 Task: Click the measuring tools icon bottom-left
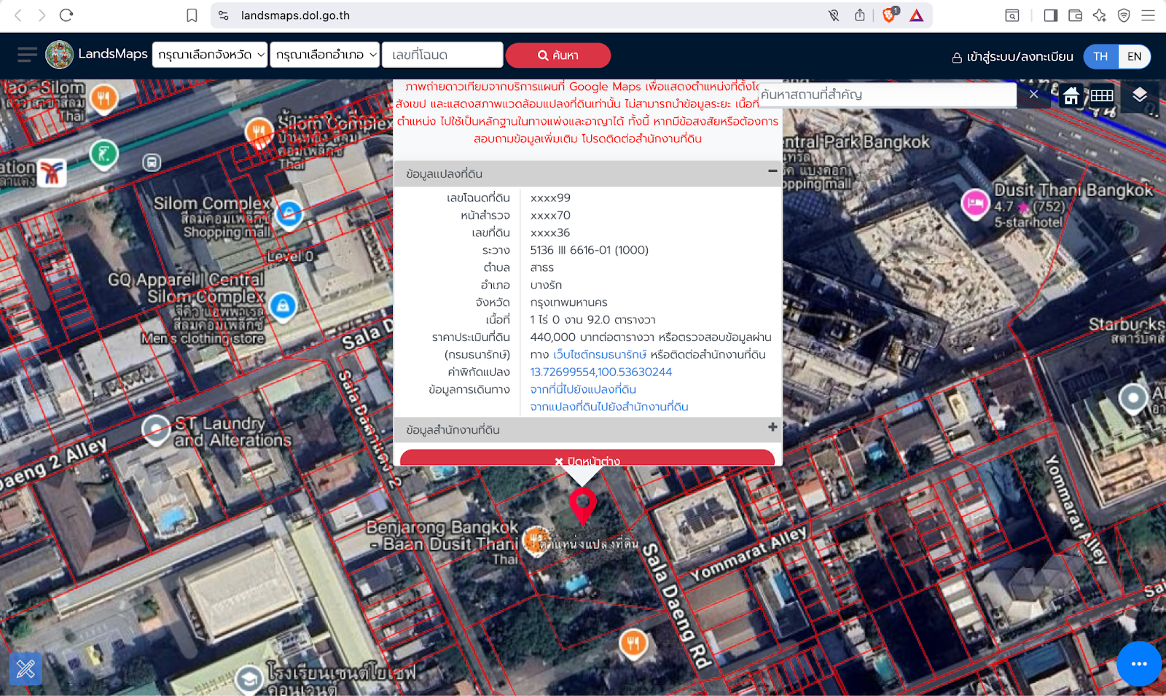pos(26,668)
